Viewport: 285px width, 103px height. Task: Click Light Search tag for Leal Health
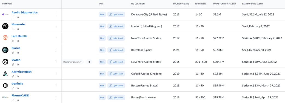116,38
